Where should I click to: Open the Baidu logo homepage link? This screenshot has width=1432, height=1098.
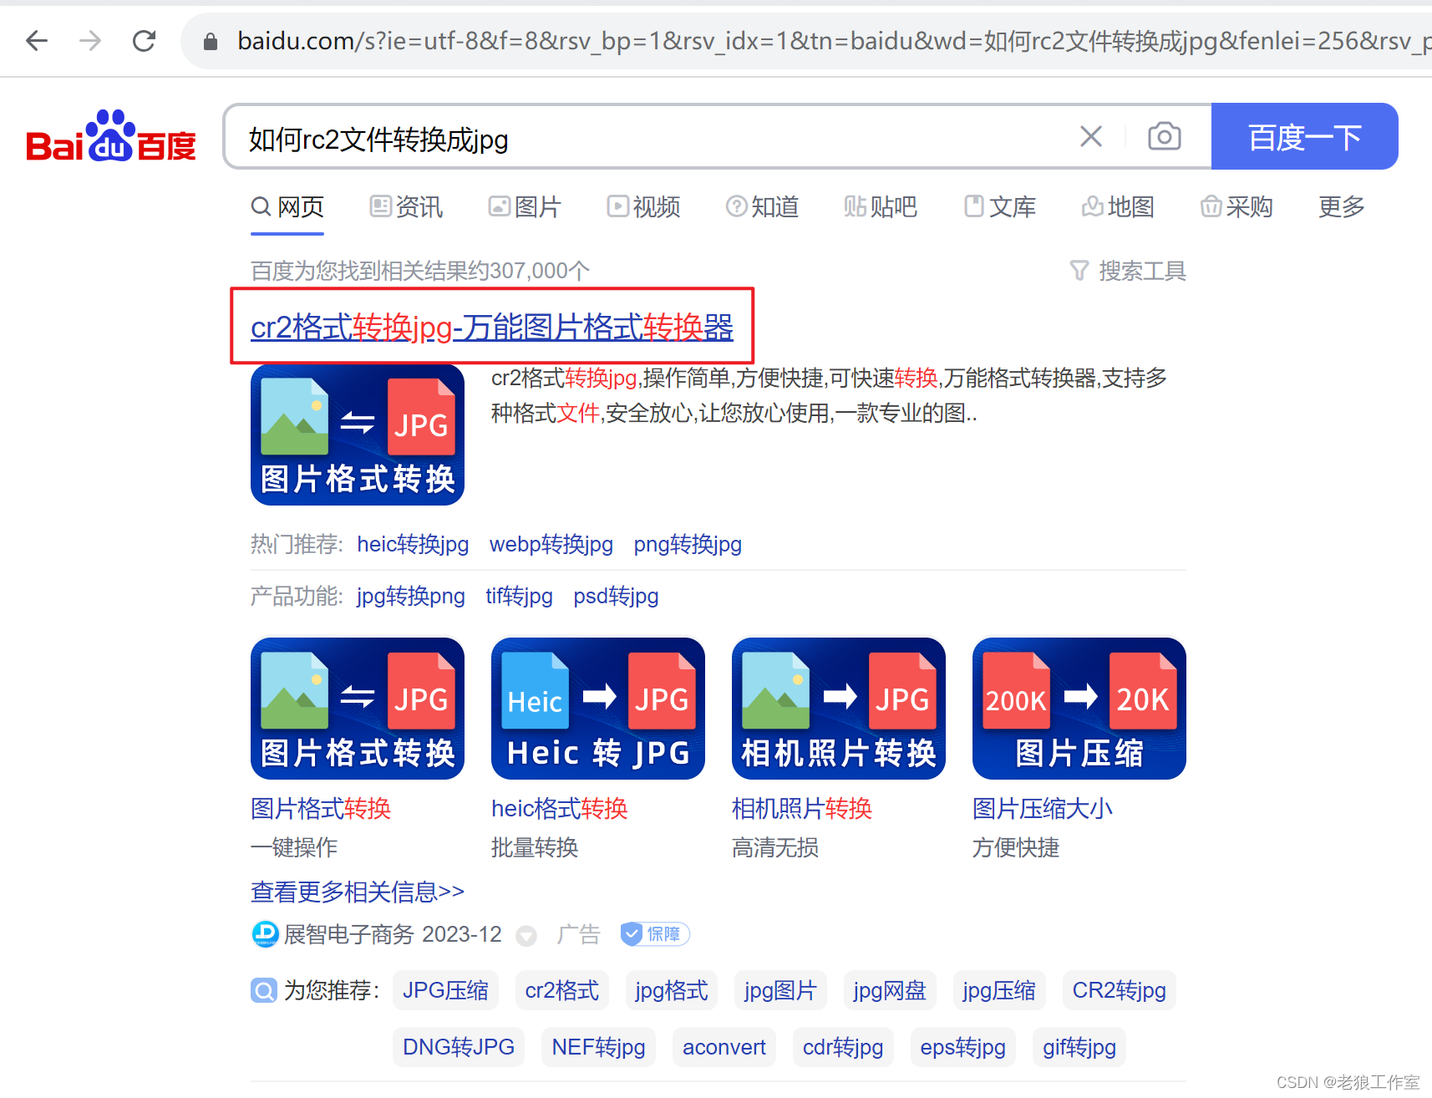click(111, 136)
